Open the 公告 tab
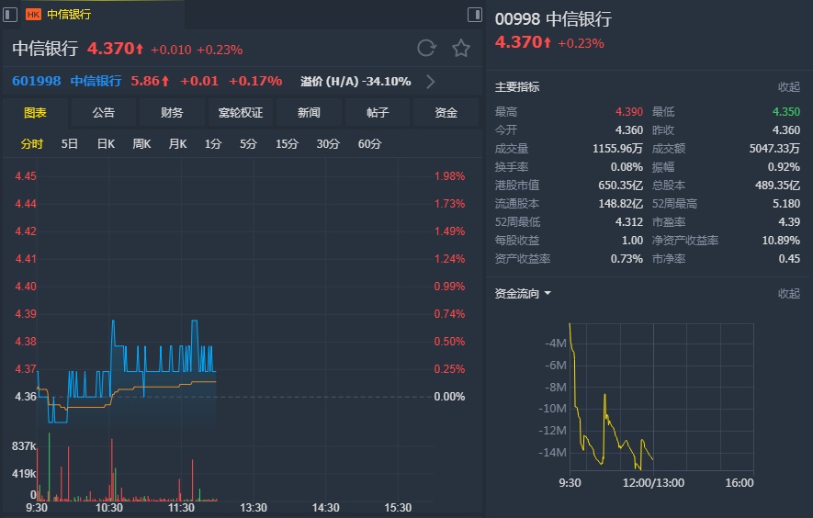 click(x=103, y=113)
